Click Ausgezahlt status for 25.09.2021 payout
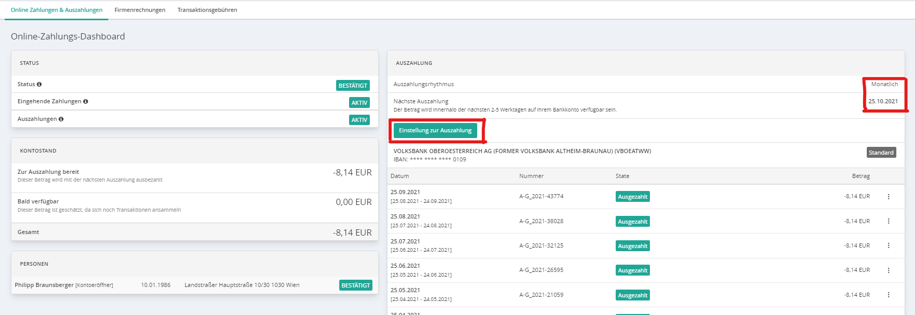Screen dimensions: 915x315 [632, 197]
